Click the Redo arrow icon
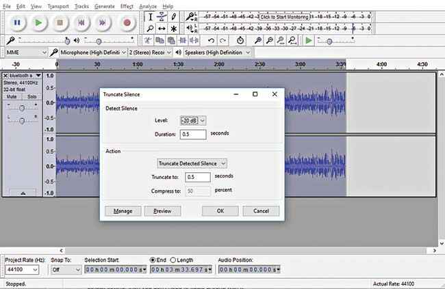 pyautogui.click(x=222, y=40)
